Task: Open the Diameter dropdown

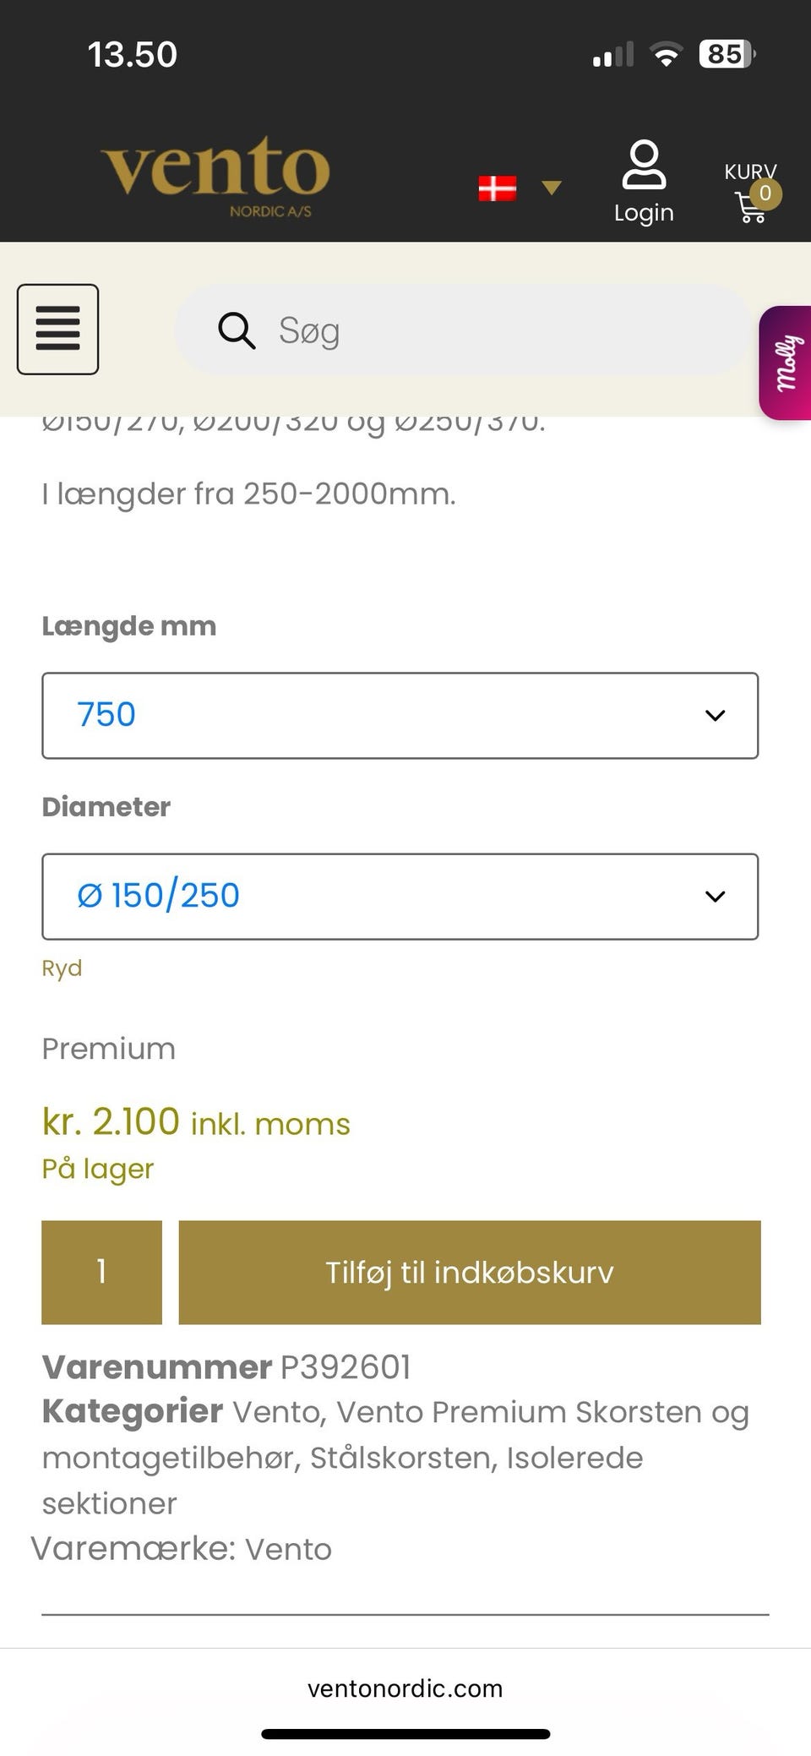Action: tap(400, 897)
